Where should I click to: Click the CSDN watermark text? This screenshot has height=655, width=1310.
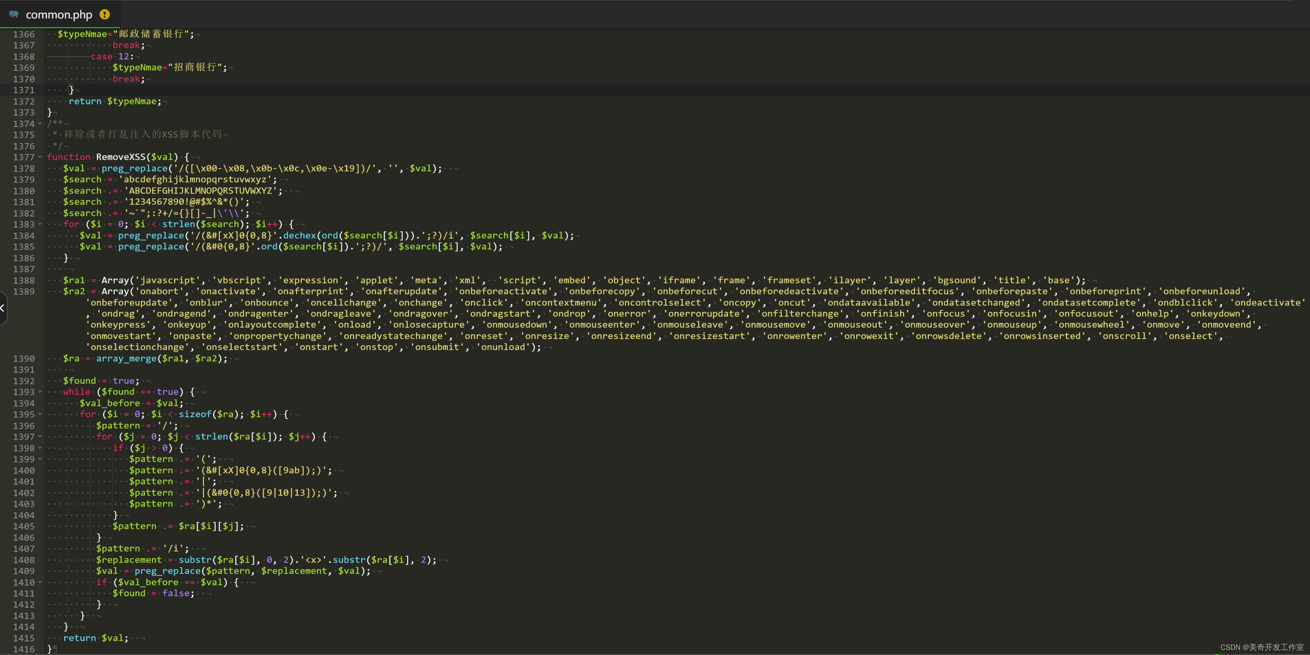pyautogui.click(x=1261, y=647)
